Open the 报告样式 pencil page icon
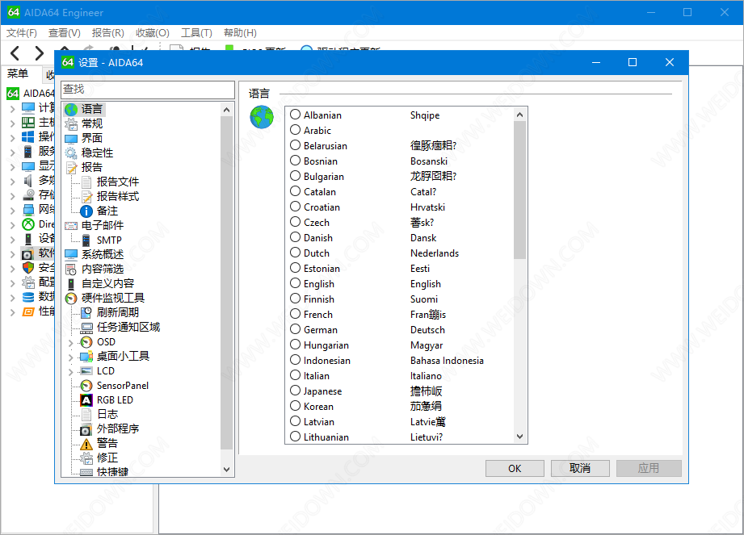 click(86, 197)
